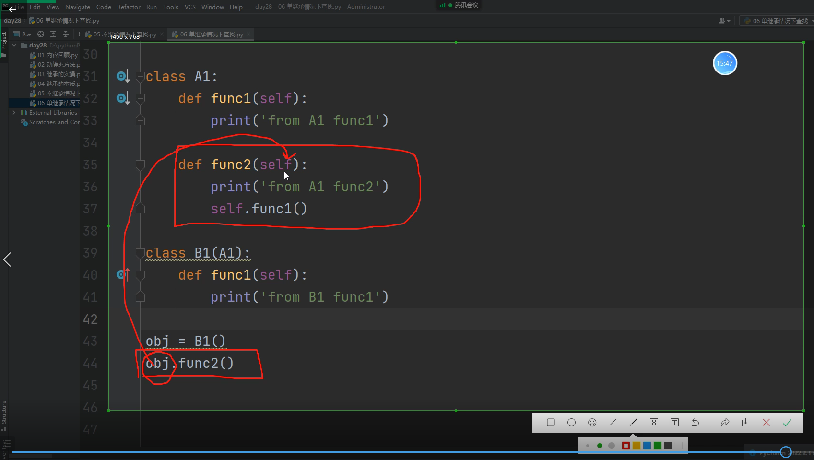Screen dimensions: 814x460
Task: Click the overridden marker beside class A1
Action: coord(123,76)
